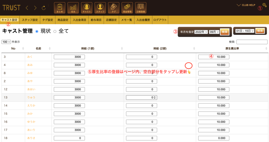Expand the 01日 - 15日 date range dropdown
The height and width of the screenshot is (142, 269).
click(x=245, y=31)
